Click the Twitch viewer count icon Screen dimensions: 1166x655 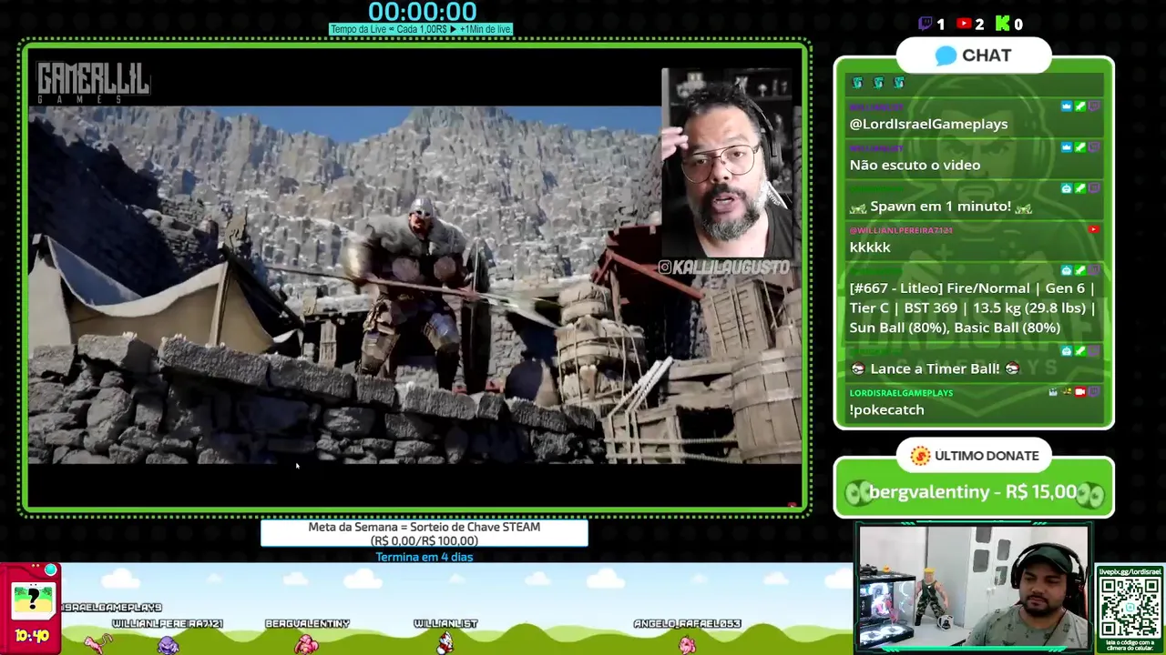click(x=926, y=24)
